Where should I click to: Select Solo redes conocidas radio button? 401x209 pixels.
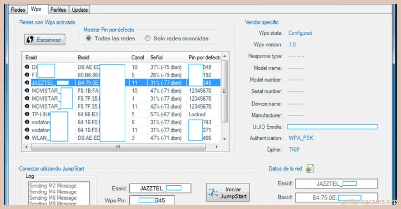point(147,38)
